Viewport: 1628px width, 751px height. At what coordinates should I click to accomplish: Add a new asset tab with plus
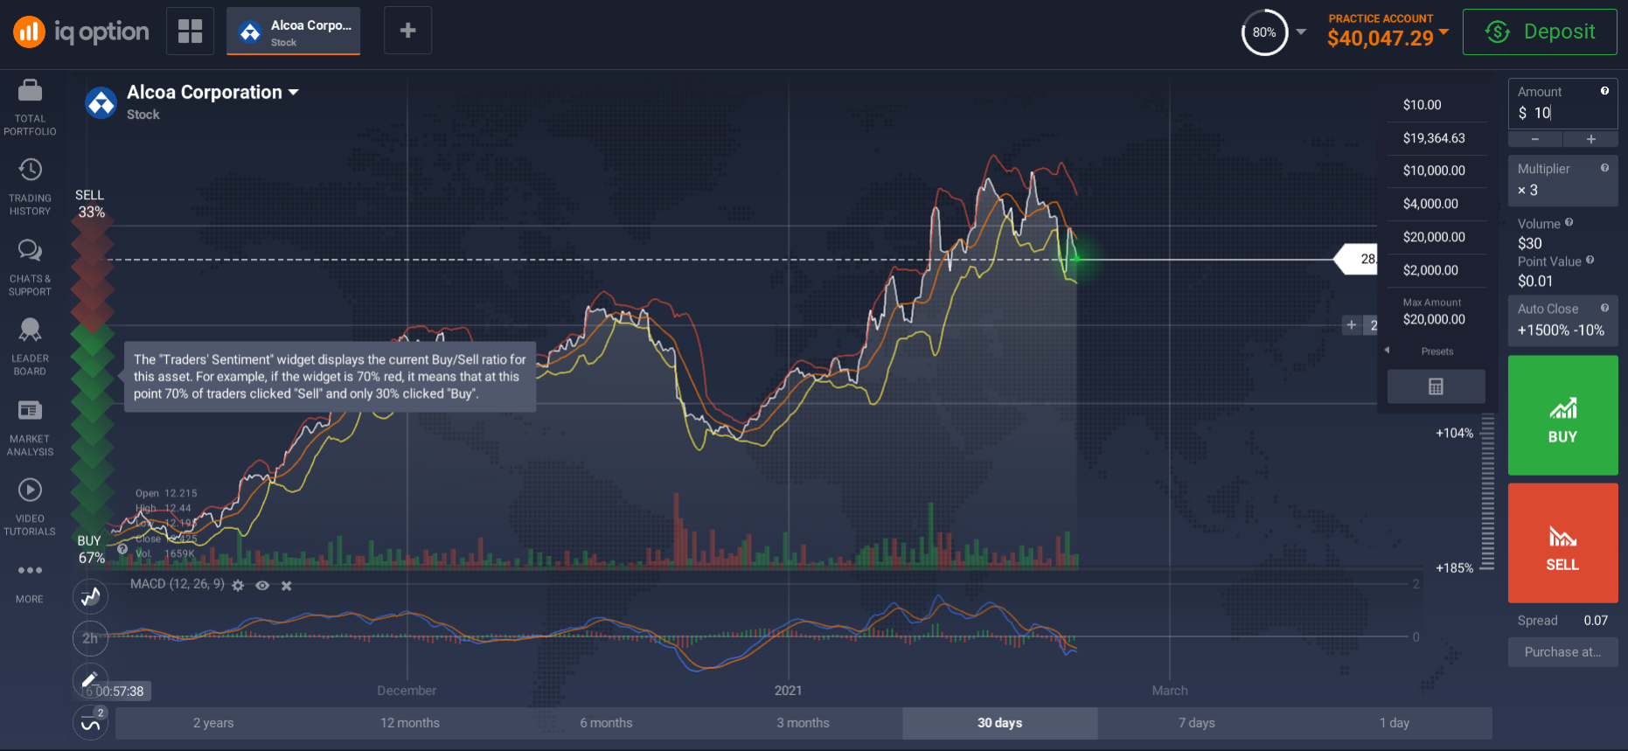407,31
